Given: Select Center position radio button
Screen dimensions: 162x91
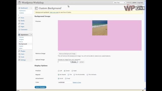Looking at the screenshot, I should tap(65, 71).
